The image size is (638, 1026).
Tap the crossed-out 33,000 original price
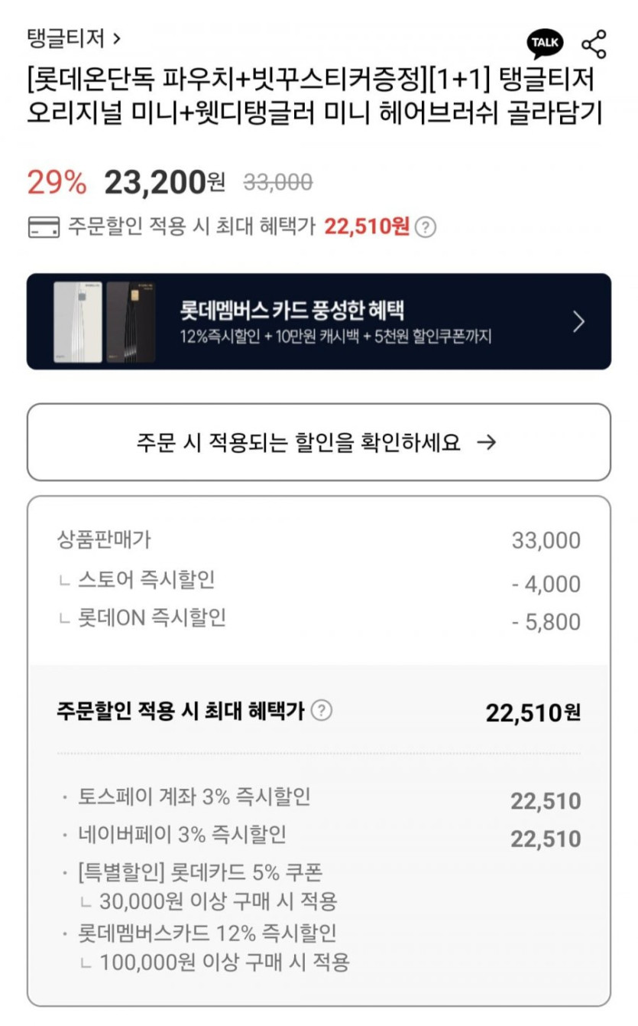277,182
